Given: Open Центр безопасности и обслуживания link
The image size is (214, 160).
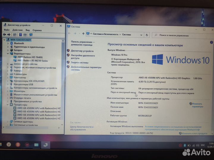Looking at the screenshot, I should click(82, 128).
